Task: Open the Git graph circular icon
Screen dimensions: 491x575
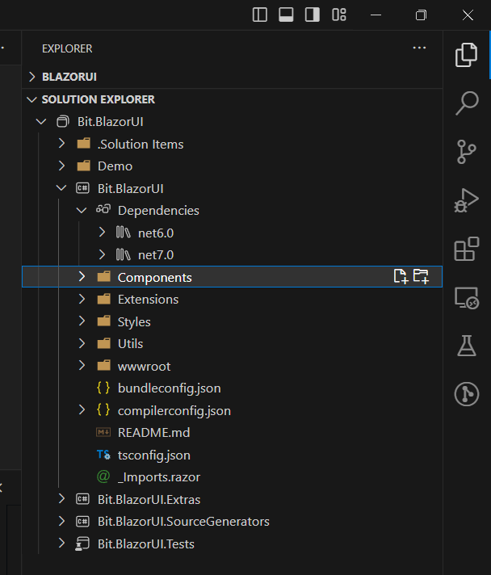Action: coord(467,394)
